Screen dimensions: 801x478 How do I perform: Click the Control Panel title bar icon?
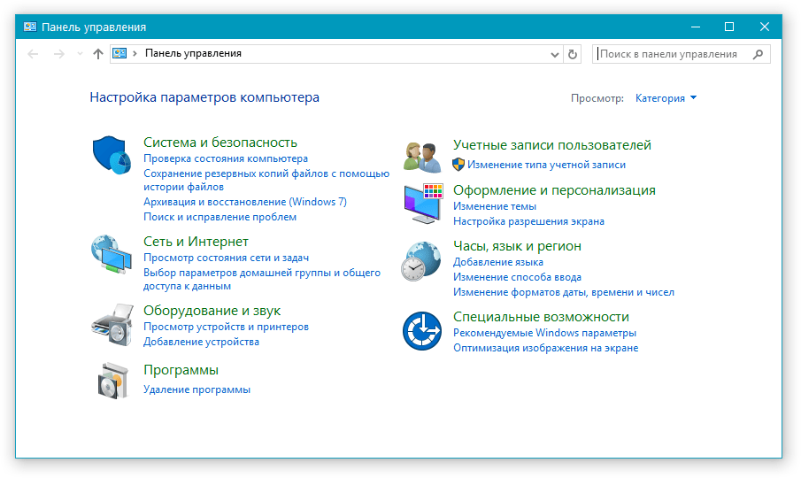click(30, 27)
